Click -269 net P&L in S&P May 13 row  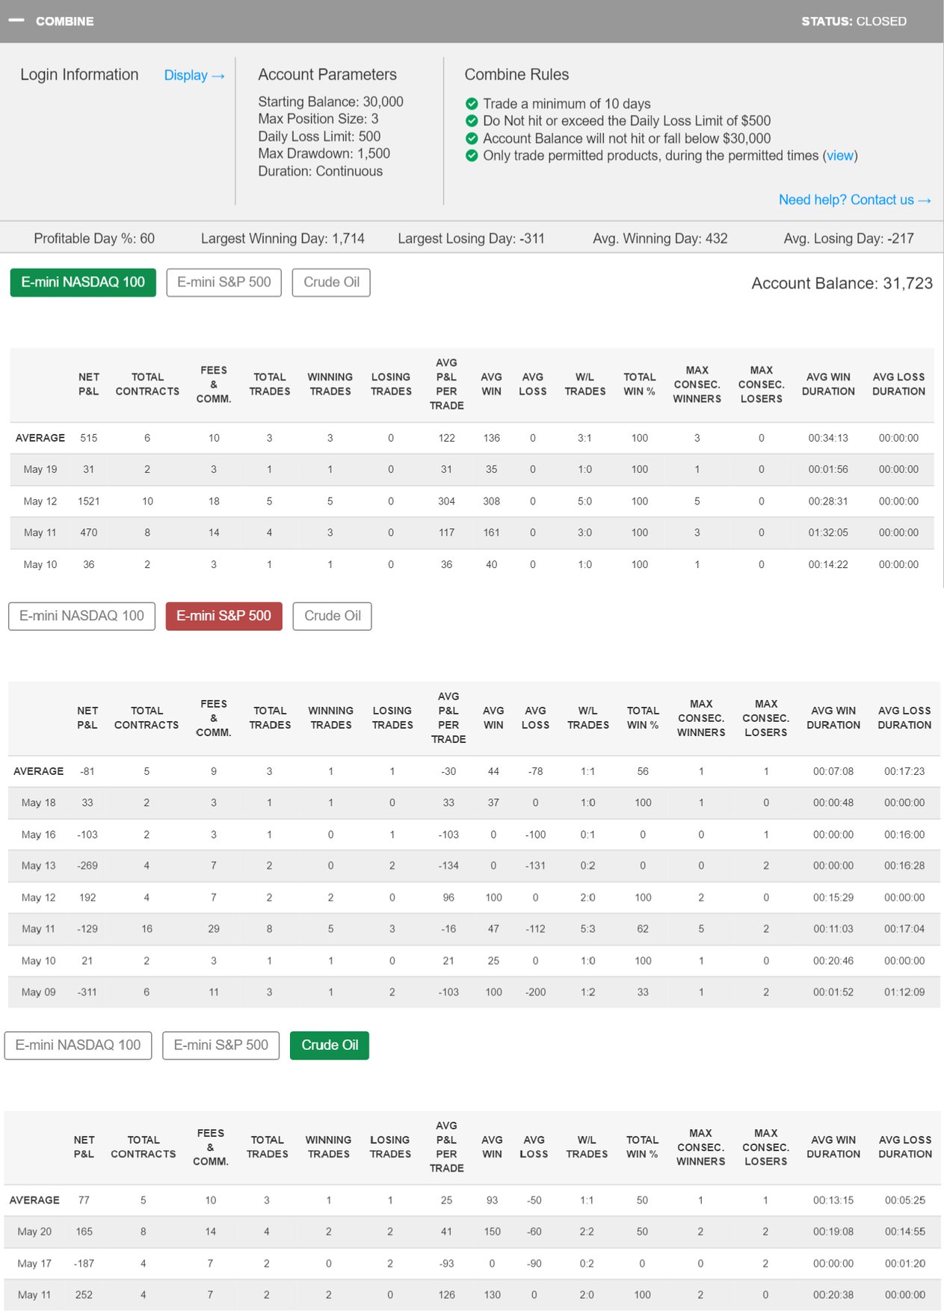click(87, 866)
